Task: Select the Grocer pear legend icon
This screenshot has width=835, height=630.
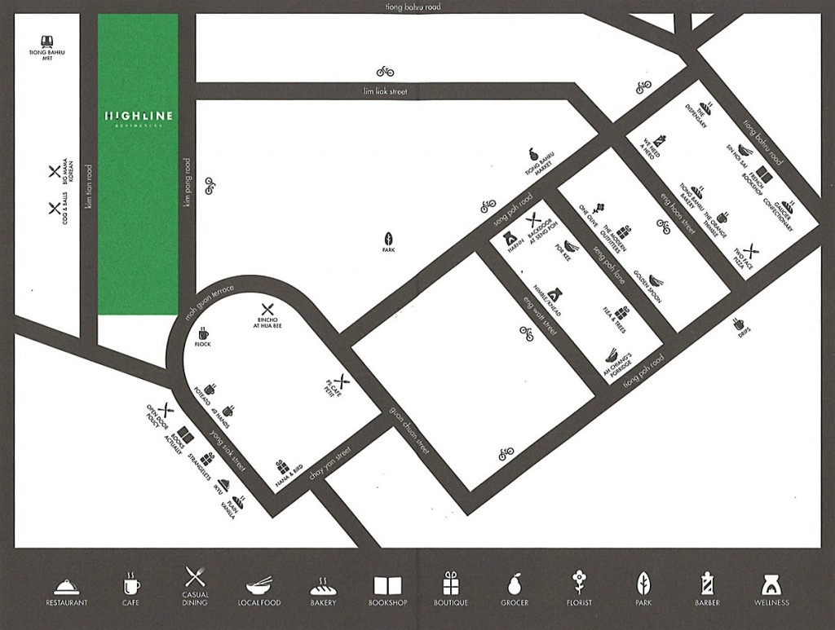Action: pyautogui.click(x=514, y=584)
